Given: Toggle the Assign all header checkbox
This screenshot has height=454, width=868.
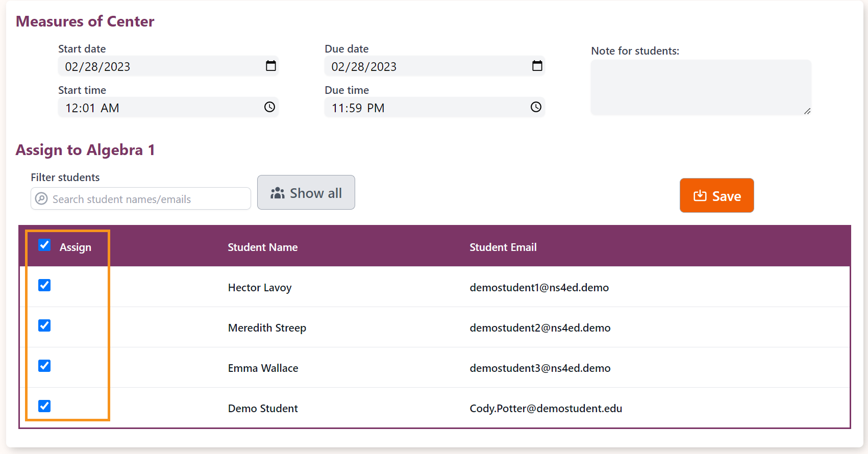Looking at the screenshot, I should pyautogui.click(x=44, y=245).
